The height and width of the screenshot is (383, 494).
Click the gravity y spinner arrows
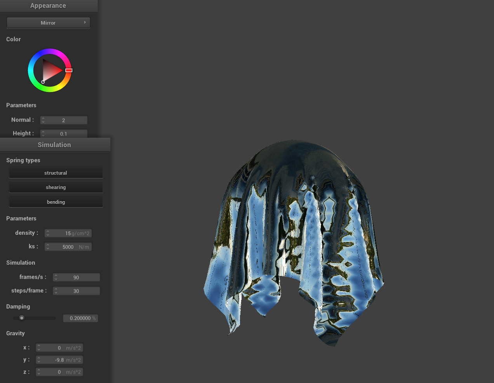tap(39, 360)
